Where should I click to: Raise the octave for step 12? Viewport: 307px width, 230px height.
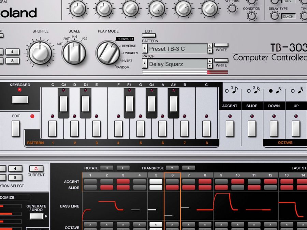[x=271, y=224]
